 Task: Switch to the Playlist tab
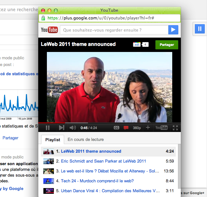pos(53,140)
